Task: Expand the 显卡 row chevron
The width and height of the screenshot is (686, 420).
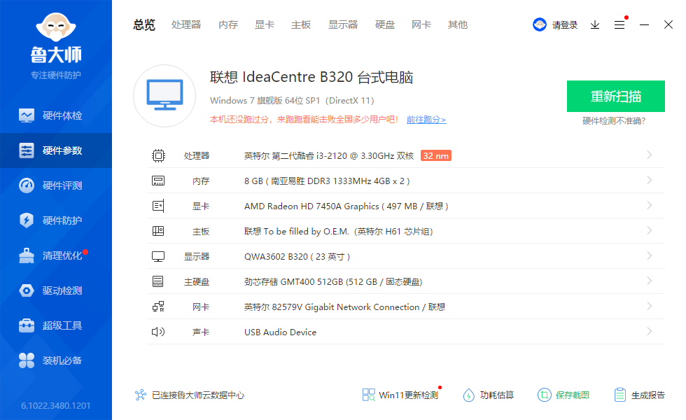Action: point(650,205)
